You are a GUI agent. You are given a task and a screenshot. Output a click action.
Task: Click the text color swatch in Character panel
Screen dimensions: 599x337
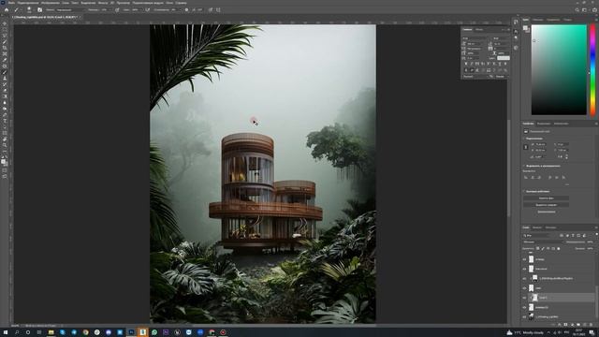[504, 58]
